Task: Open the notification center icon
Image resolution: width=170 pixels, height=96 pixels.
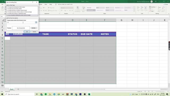Action: [x=167, y=94]
